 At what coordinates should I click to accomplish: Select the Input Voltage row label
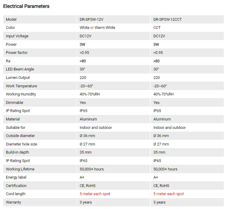coord(17,36)
